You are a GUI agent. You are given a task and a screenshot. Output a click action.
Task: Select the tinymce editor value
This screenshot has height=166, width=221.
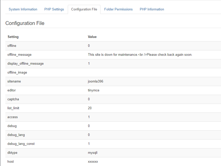pyautogui.click(x=94, y=90)
